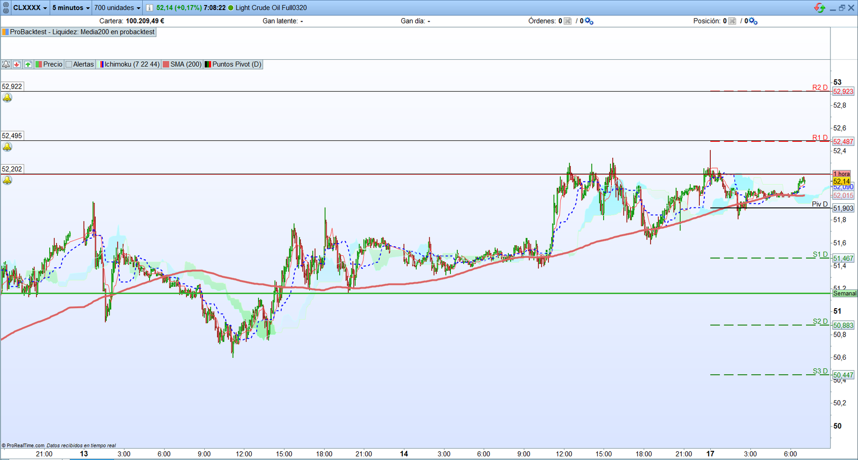
Task: Change the 5 minutos timeframe dropdown
Action: click(x=71, y=8)
